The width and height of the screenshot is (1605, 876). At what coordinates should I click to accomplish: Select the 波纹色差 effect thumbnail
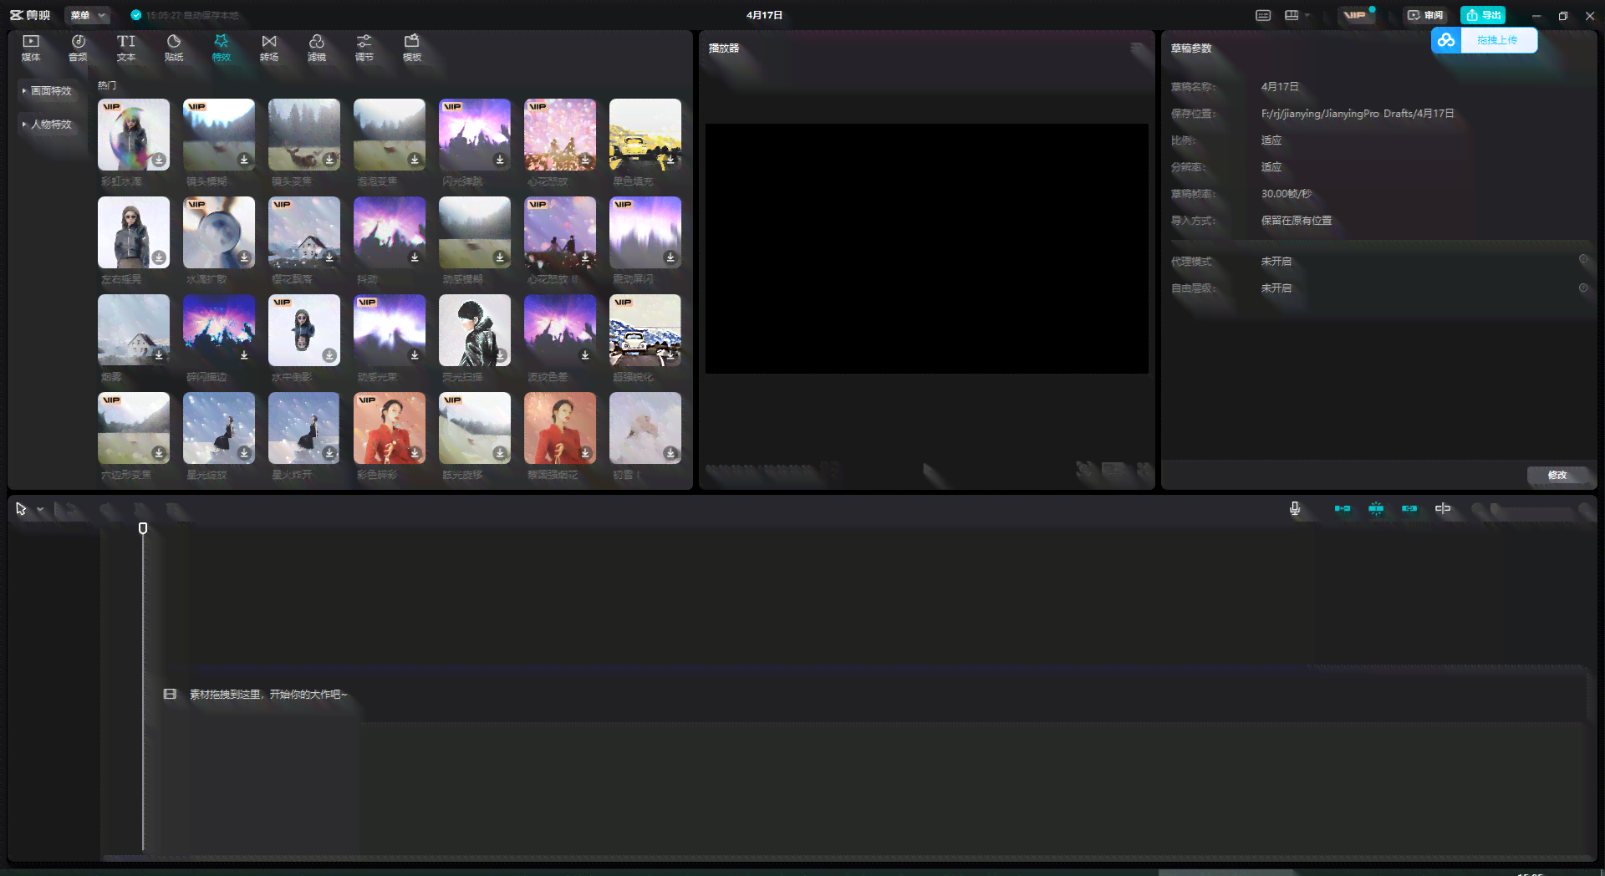[560, 330]
